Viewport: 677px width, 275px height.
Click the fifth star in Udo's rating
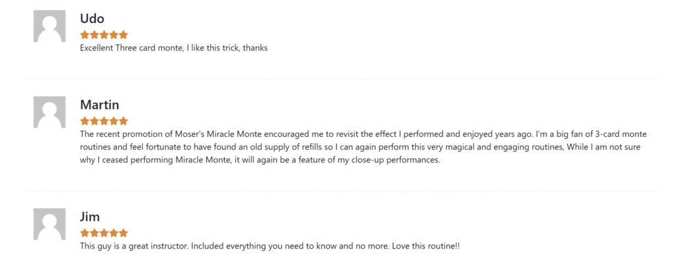[124, 34]
